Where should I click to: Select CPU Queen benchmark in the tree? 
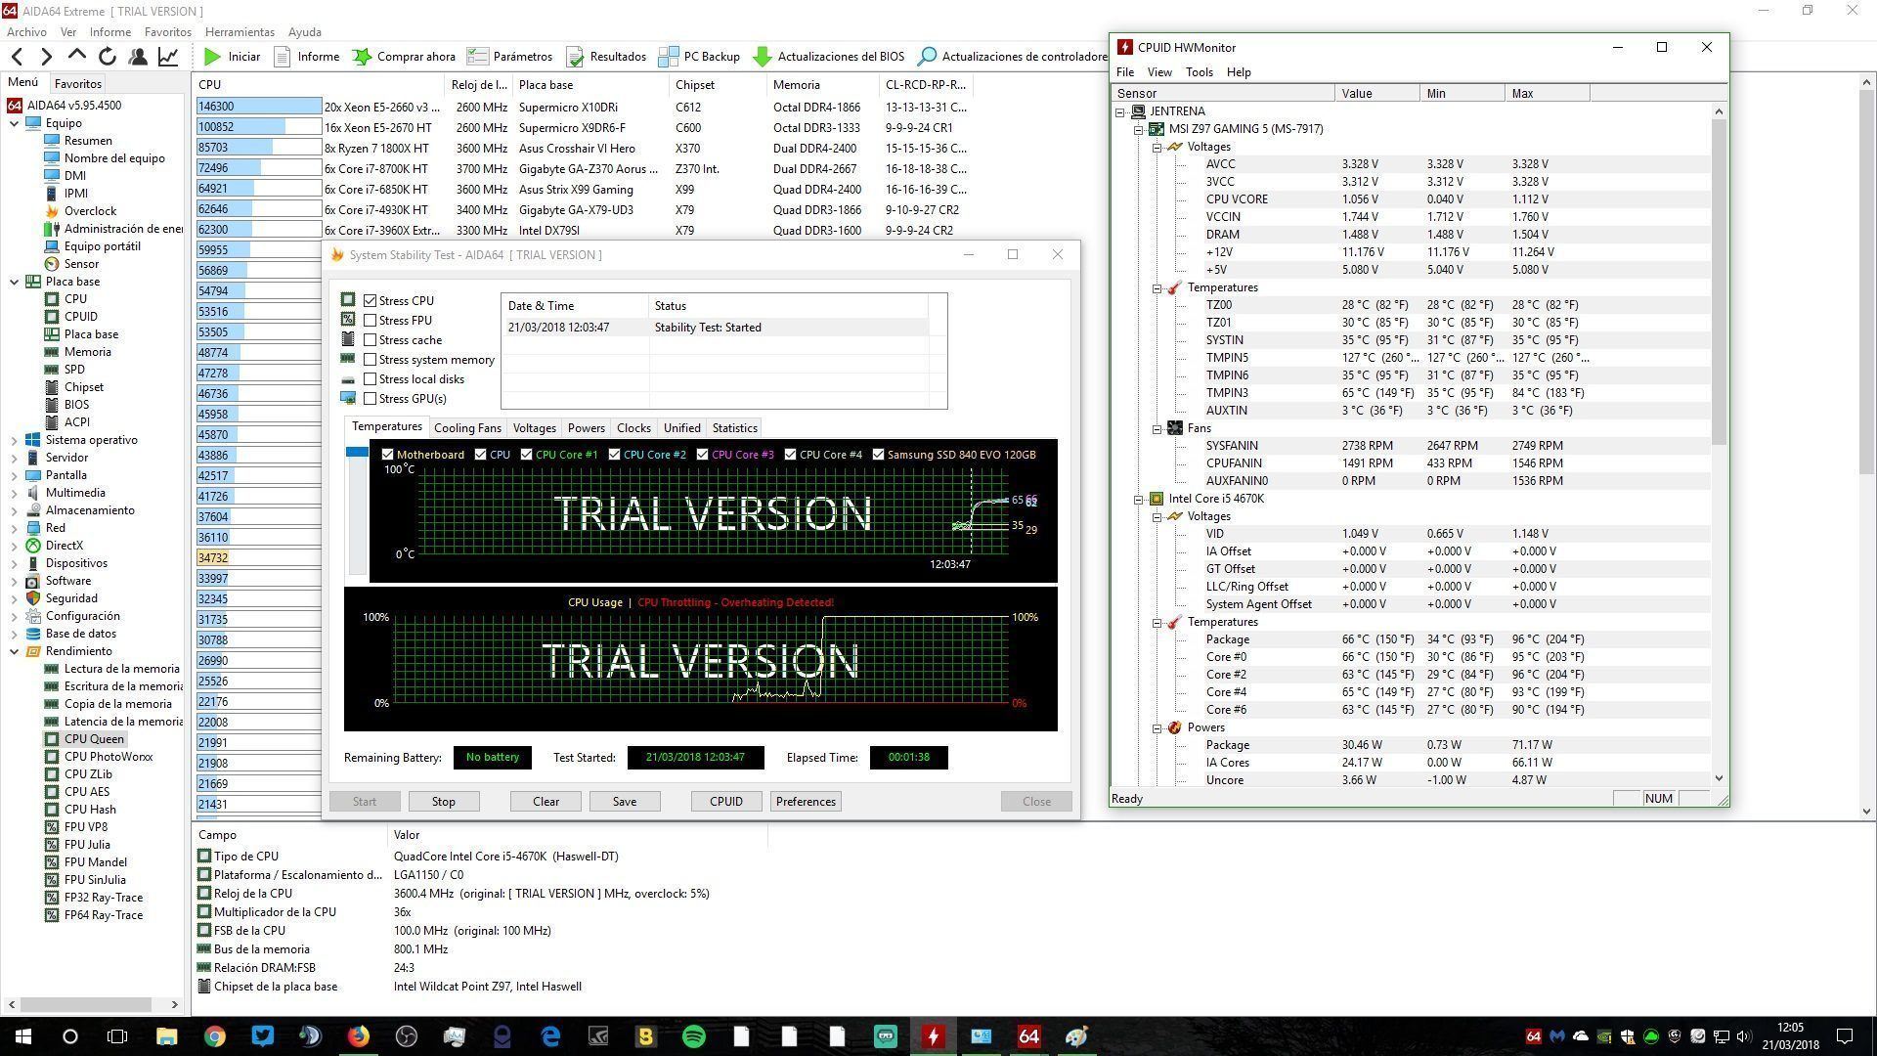pyautogui.click(x=94, y=739)
